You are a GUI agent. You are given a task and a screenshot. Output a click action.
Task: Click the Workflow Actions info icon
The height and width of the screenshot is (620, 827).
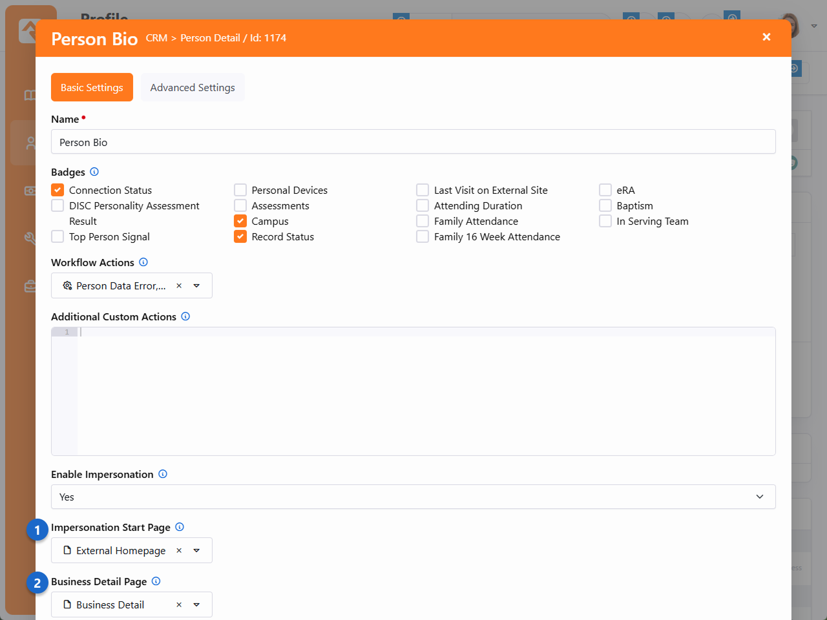[x=143, y=262]
